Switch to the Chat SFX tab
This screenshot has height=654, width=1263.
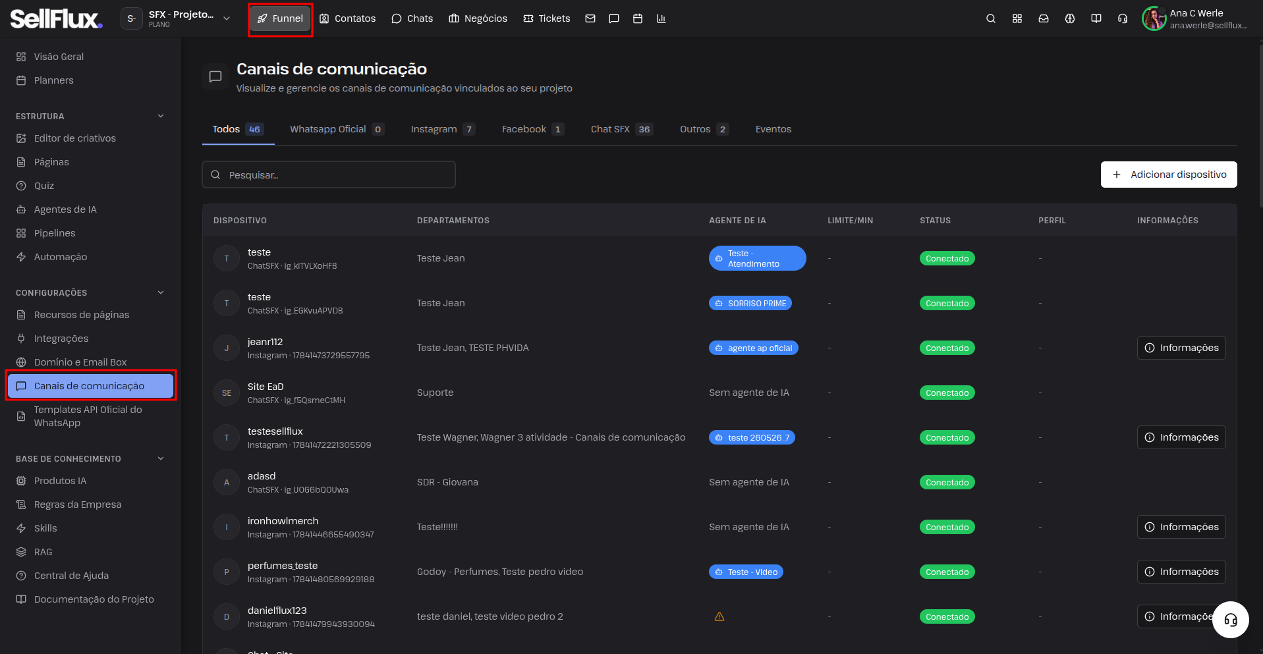pos(621,129)
